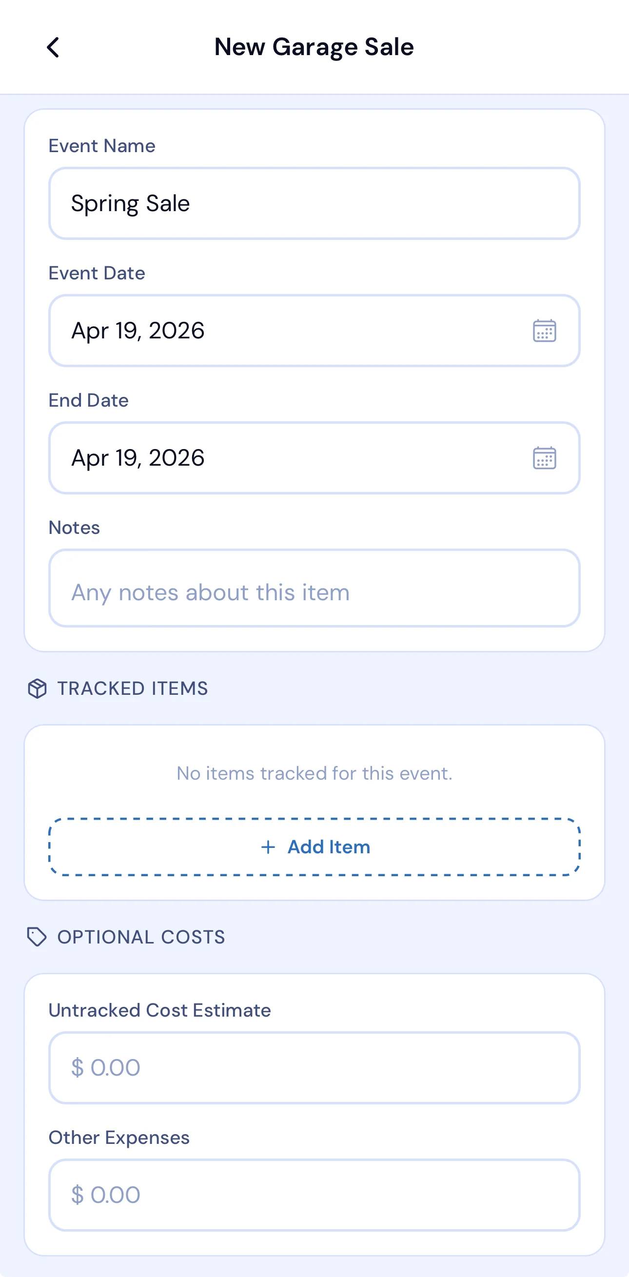The image size is (629, 1277).
Task: Select the Event Name field containing Spring Sale
Action: (314, 203)
